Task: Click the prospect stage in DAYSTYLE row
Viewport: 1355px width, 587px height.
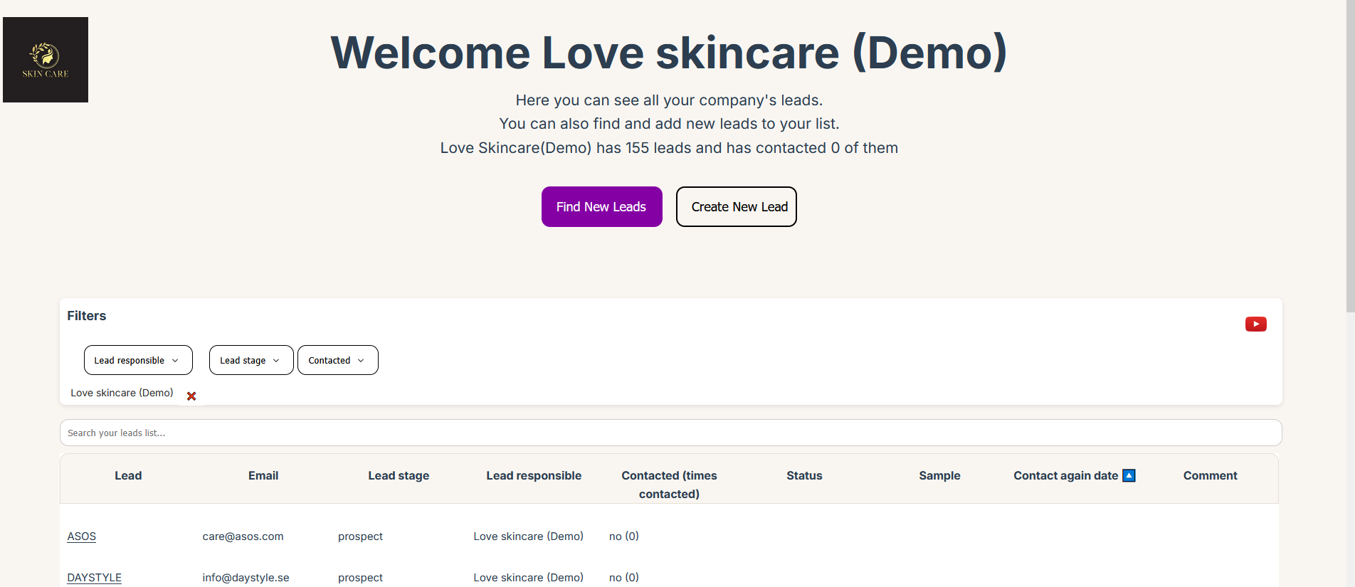Action: pyautogui.click(x=360, y=578)
